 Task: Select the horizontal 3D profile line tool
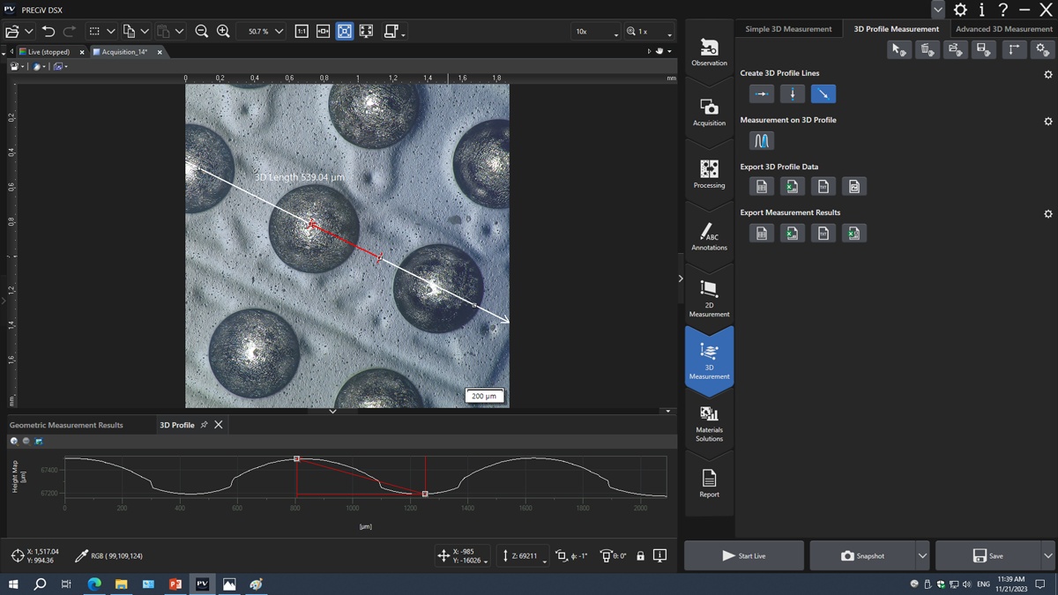click(x=761, y=93)
